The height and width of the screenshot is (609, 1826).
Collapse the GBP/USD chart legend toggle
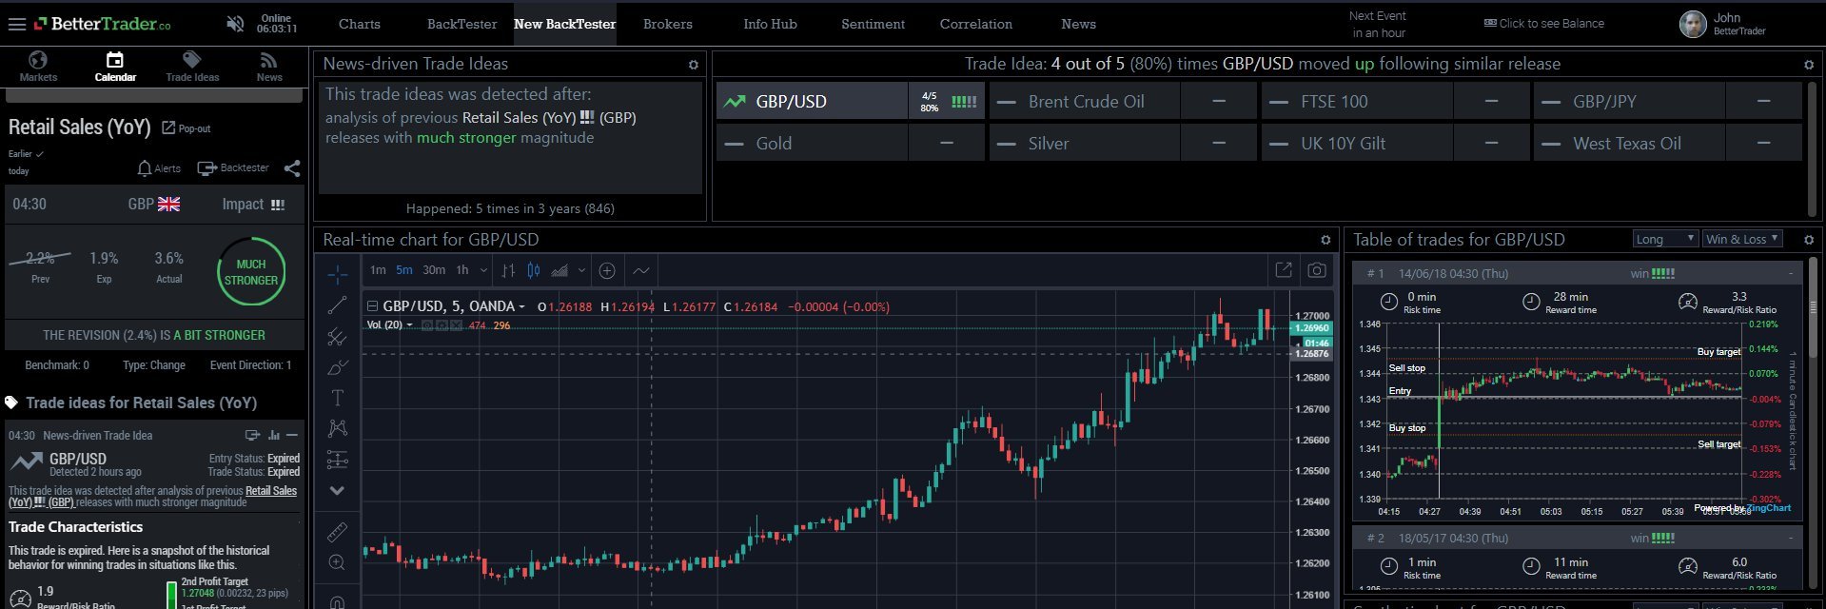pyautogui.click(x=372, y=306)
